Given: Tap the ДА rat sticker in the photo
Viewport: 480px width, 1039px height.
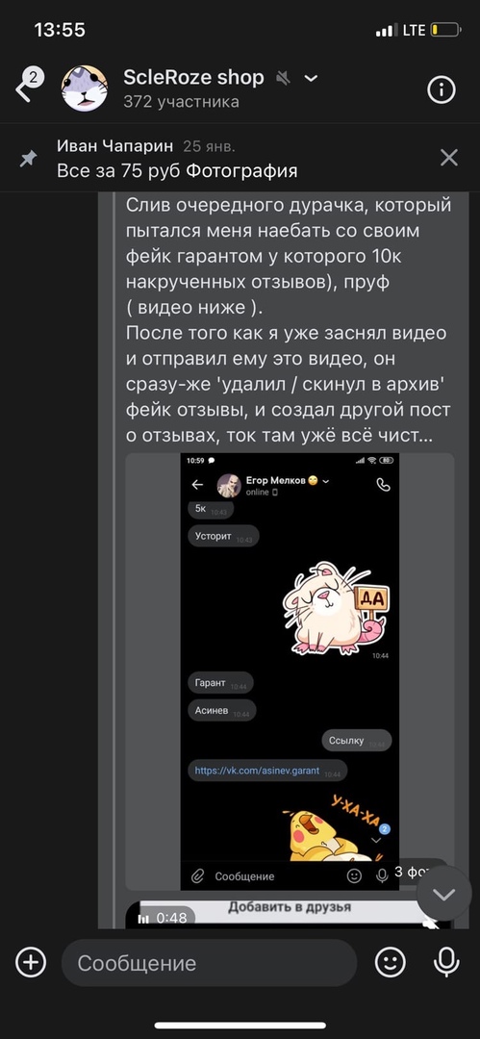Looking at the screenshot, I should (335, 608).
